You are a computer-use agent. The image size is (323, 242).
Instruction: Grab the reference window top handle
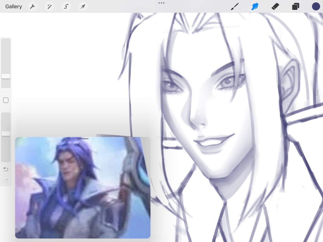click(83, 139)
